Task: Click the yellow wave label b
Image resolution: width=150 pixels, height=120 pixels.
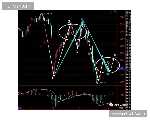Action: [88, 54]
